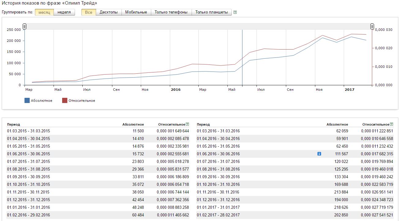Select period 01.09.2015 - 30.09.2015
The image size is (401, 221).
point(28,177)
